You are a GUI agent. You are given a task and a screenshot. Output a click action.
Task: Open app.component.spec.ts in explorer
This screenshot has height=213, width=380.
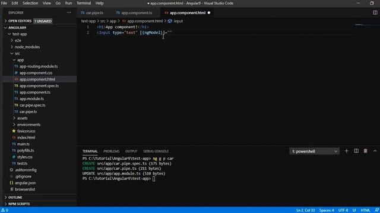point(39,86)
